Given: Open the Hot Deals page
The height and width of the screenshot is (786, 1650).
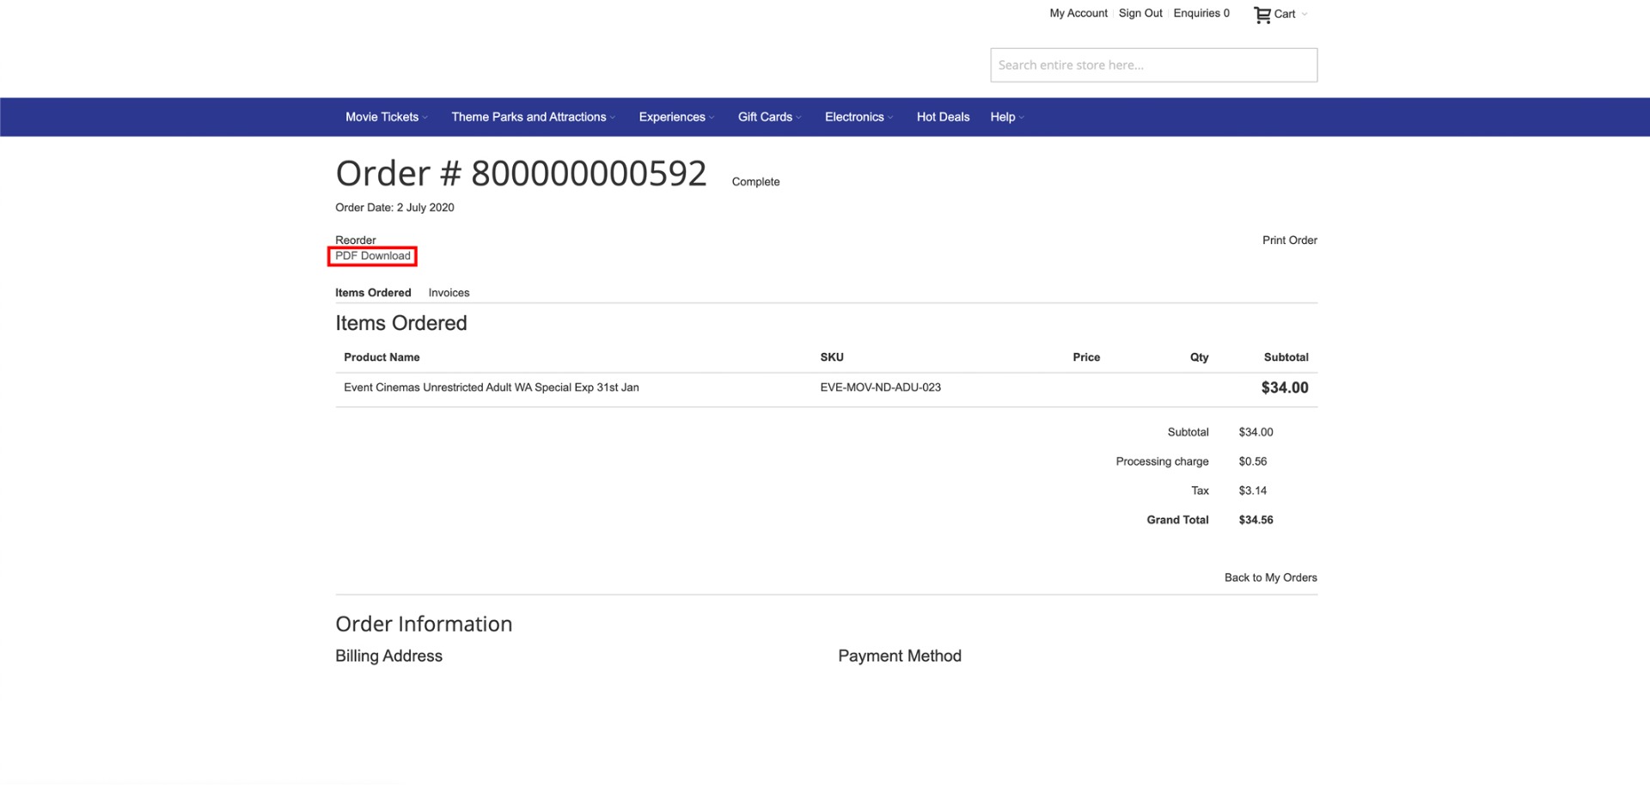Looking at the screenshot, I should point(943,117).
